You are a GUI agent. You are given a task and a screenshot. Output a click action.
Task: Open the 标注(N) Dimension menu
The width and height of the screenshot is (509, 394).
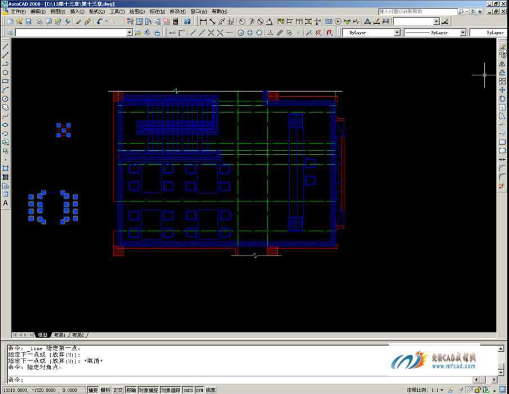click(157, 12)
